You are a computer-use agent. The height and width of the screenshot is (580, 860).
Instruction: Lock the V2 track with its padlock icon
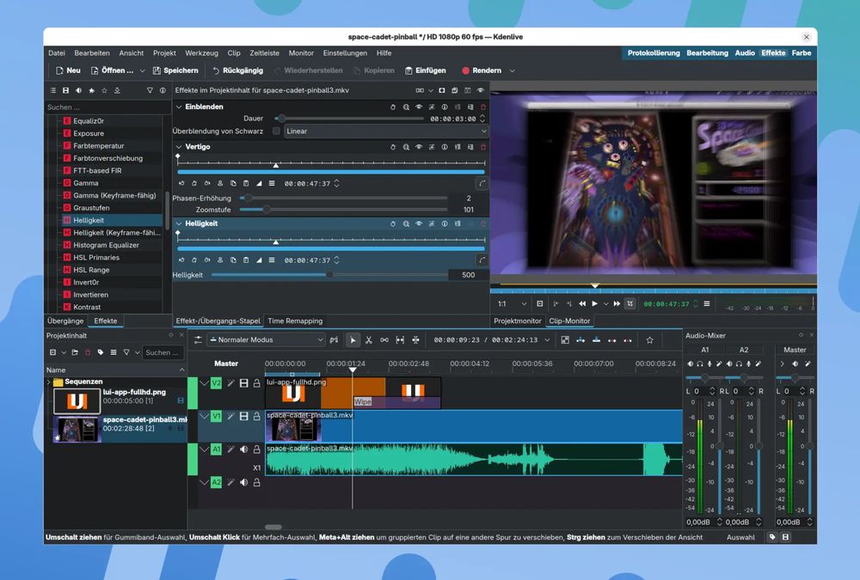(x=256, y=383)
